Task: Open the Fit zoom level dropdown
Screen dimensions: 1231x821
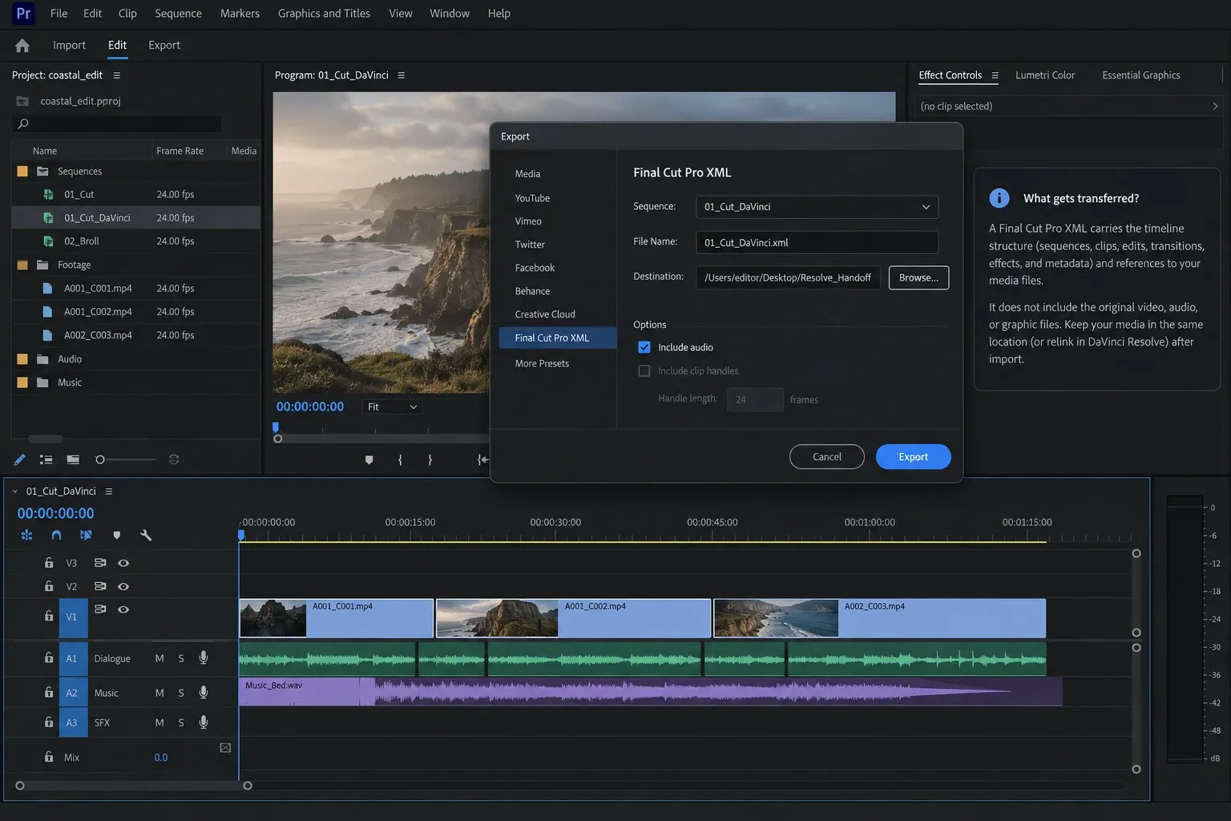Action: click(392, 407)
